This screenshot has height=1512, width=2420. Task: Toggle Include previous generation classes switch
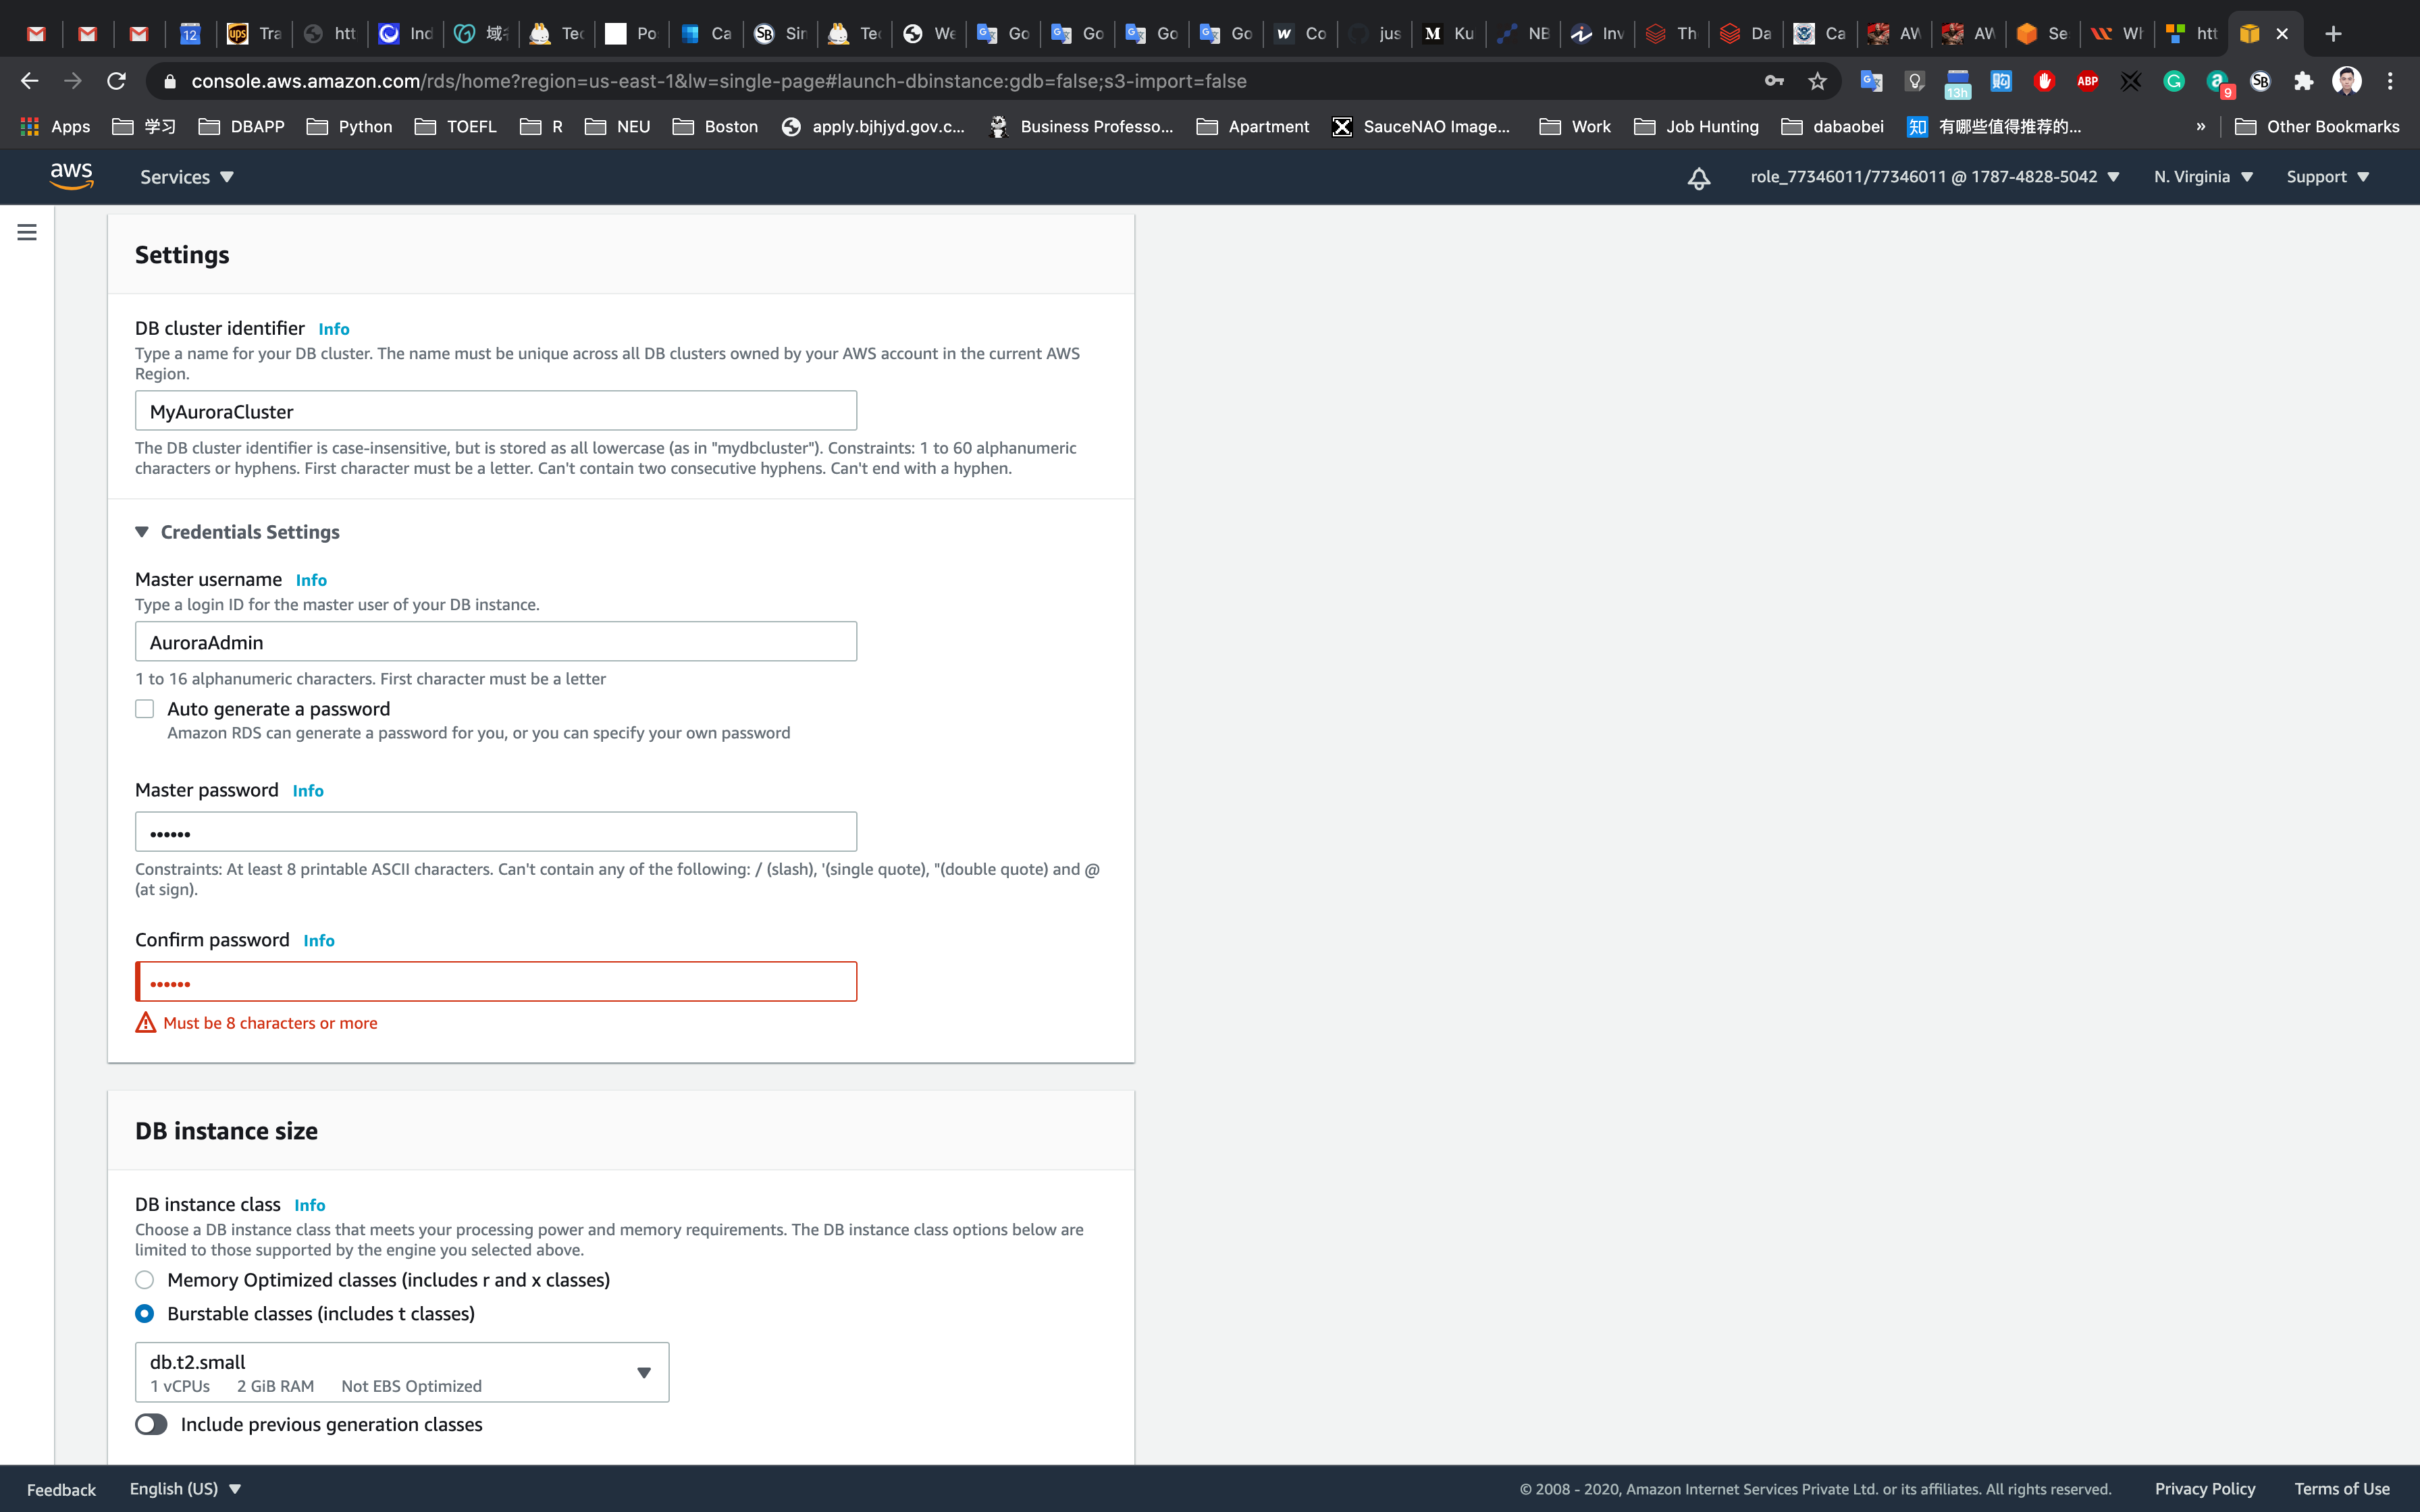(x=151, y=1424)
